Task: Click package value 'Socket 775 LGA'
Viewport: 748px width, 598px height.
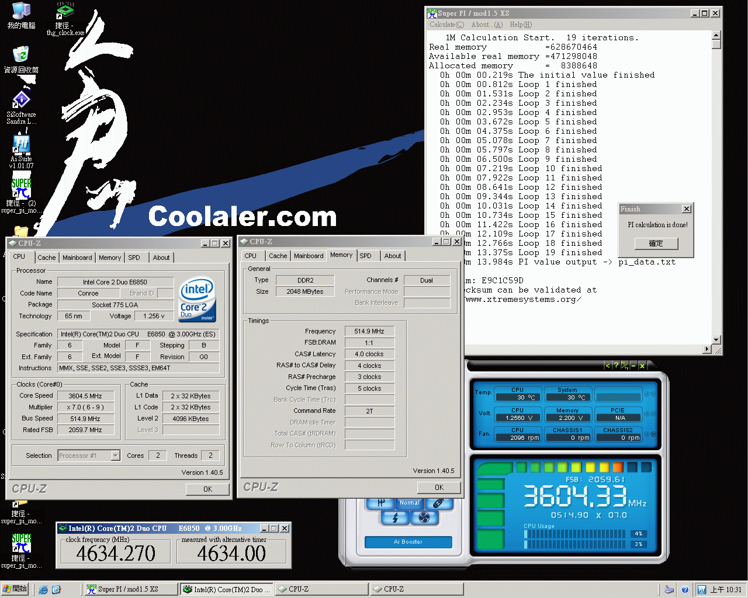Action: (115, 305)
